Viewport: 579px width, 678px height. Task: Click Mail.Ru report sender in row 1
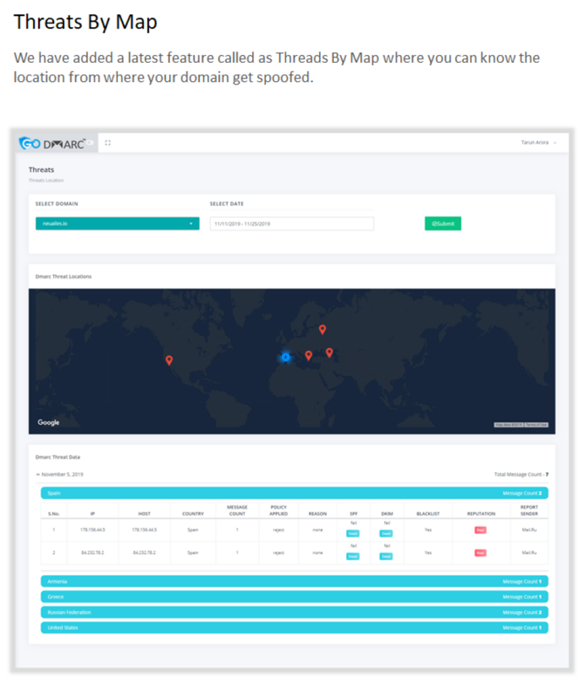click(x=529, y=530)
